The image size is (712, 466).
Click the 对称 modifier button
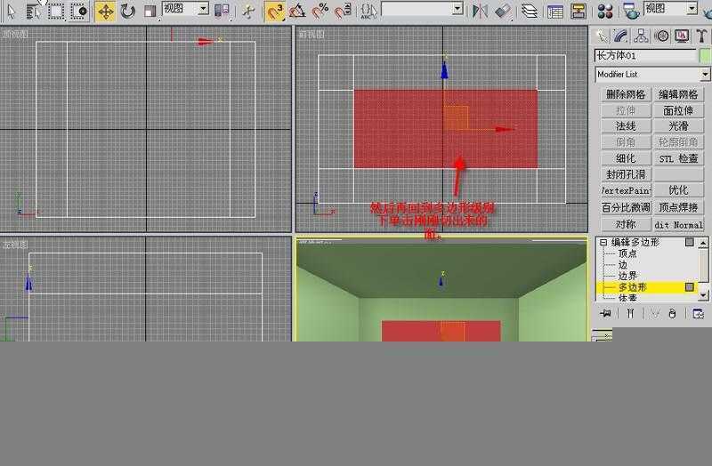click(x=626, y=225)
